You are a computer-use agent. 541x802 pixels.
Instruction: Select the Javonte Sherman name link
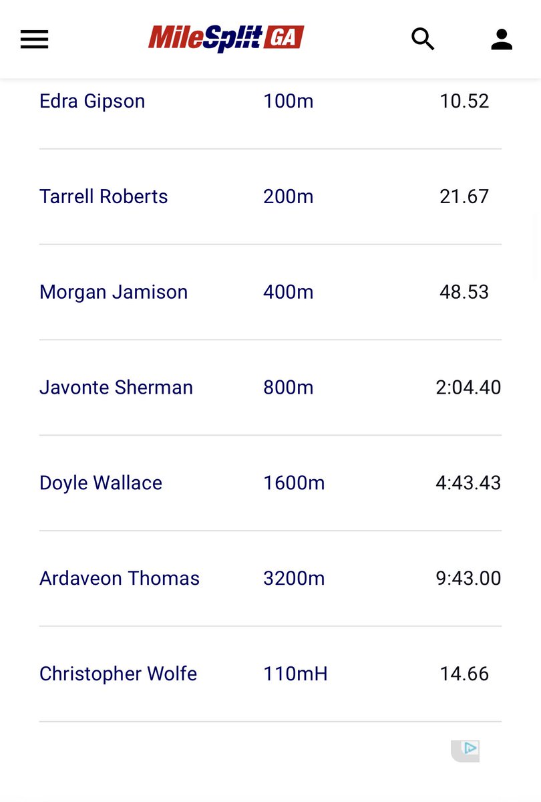(116, 388)
